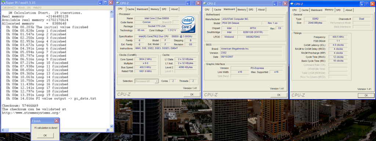376x141 pixels.
Task: Click the Mainboard CPU-Z window title icon
Action: 205,4
